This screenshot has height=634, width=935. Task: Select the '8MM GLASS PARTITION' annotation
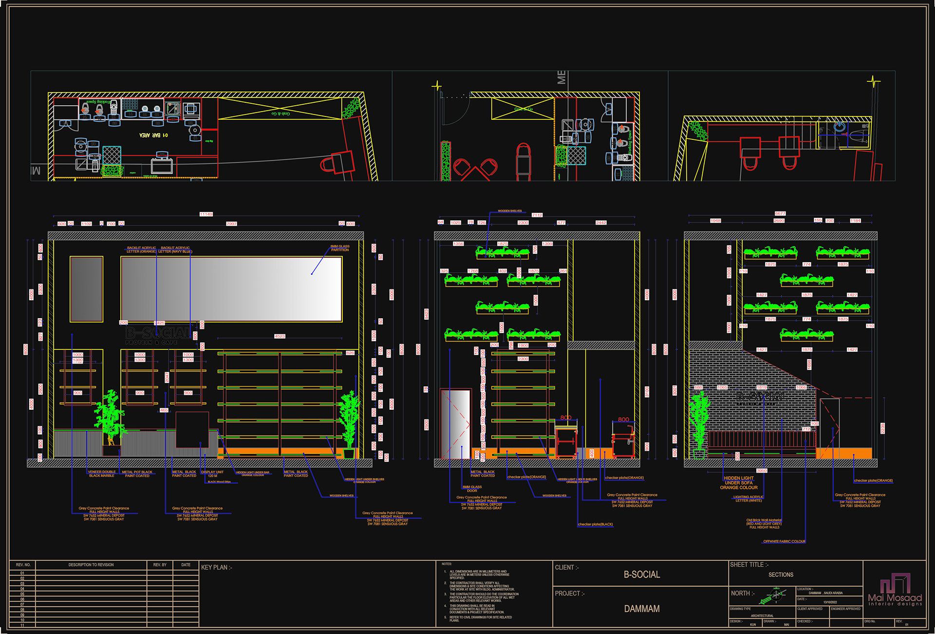click(x=340, y=248)
